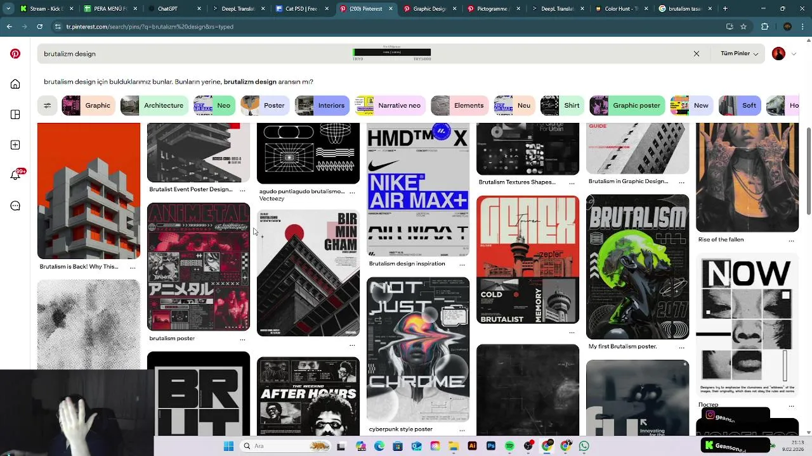
Task: Open new browser tab with plus
Action: [x=725, y=9]
